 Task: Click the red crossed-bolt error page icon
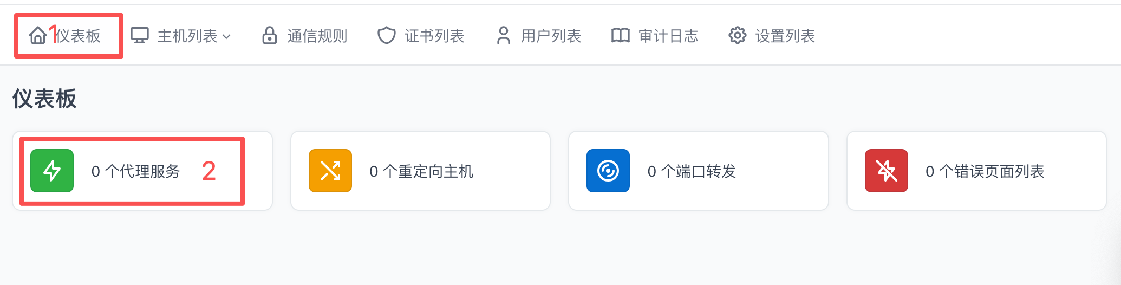887,171
